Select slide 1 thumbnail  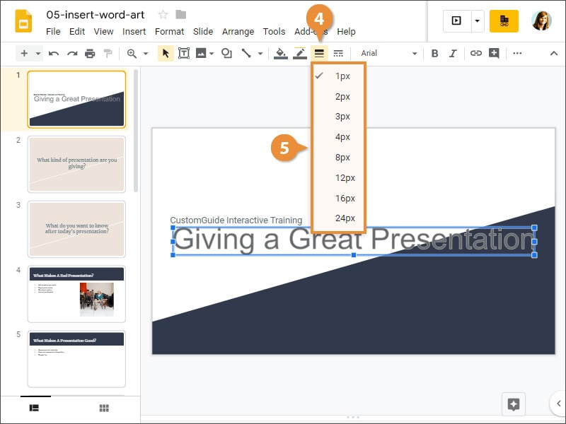tap(76, 99)
